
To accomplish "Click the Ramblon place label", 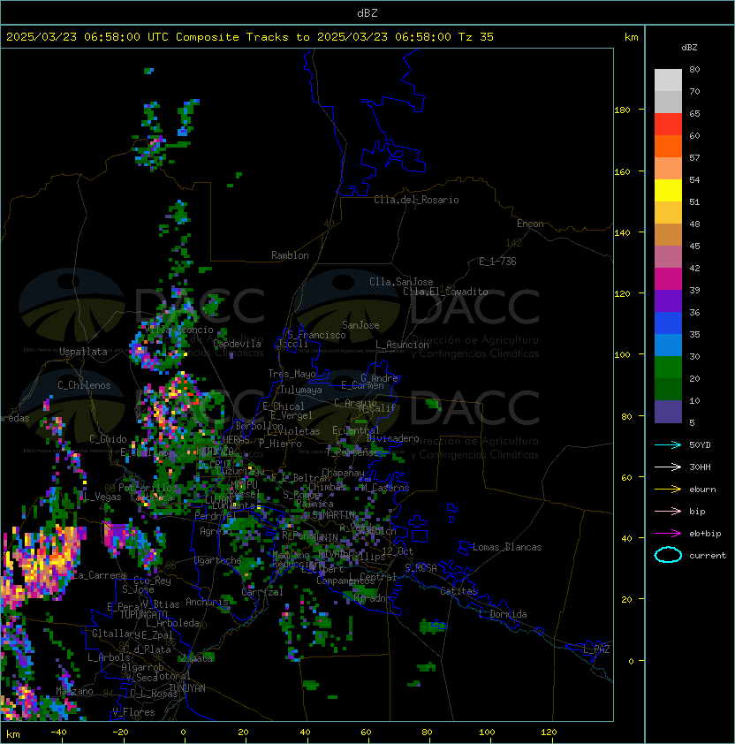I will (290, 255).
